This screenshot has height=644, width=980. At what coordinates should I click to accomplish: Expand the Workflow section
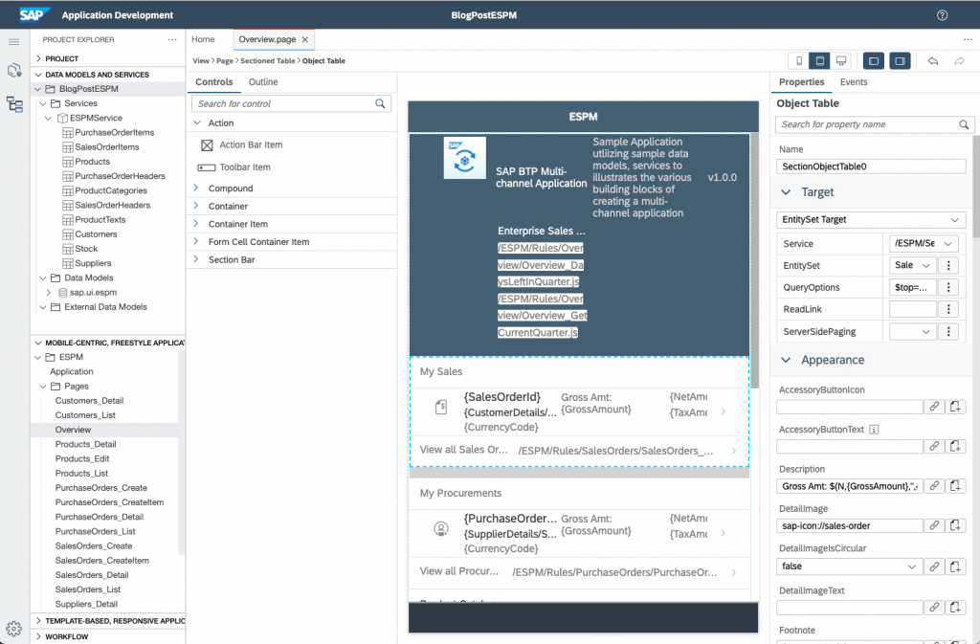(x=38, y=636)
